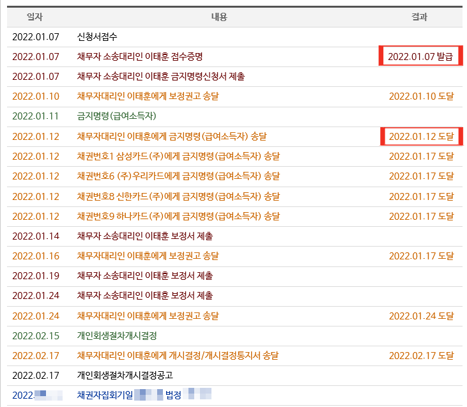The image size is (467, 407).
Task: Click the 2022.01.07 발급 result
Action: tap(420, 56)
